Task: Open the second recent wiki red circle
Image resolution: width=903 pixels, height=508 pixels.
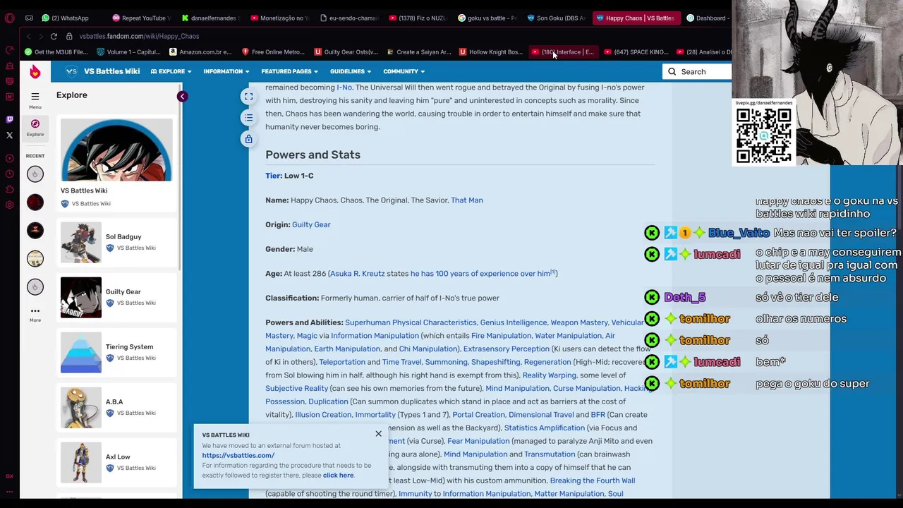Action: pyautogui.click(x=35, y=202)
